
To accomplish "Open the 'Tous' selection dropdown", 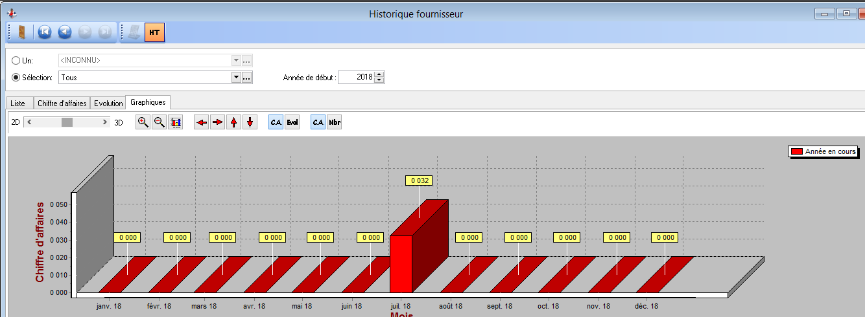I will point(236,78).
